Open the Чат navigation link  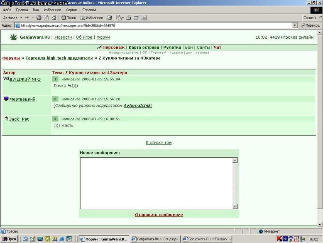click(217, 47)
